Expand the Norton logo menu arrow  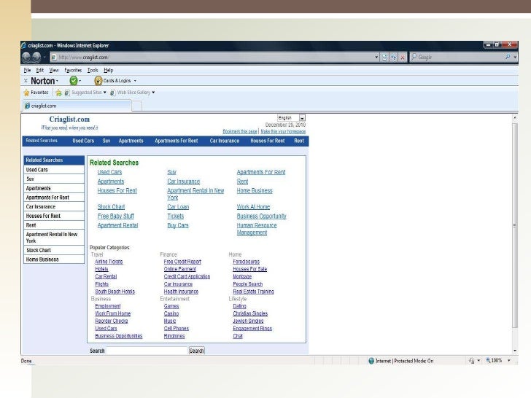tap(57, 81)
